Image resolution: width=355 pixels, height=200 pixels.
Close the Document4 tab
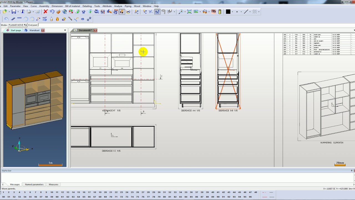pos(95,30)
